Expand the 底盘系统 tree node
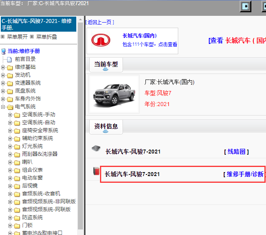The height and width of the screenshot is (235, 266). coord(3,91)
